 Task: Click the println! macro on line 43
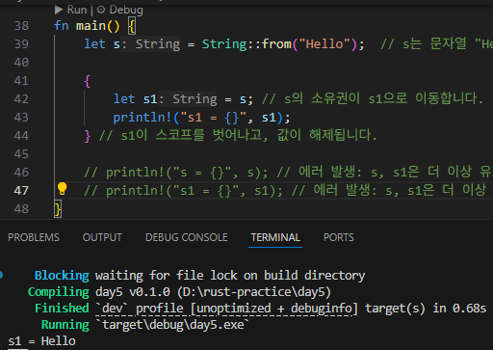pos(143,118)
